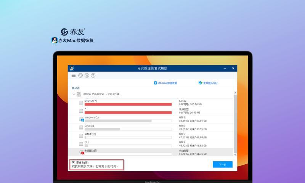The image size is (305, 183).
Task: Click the 赤友Mac数据恢复 banner app icon
Action: pos(55,40)
